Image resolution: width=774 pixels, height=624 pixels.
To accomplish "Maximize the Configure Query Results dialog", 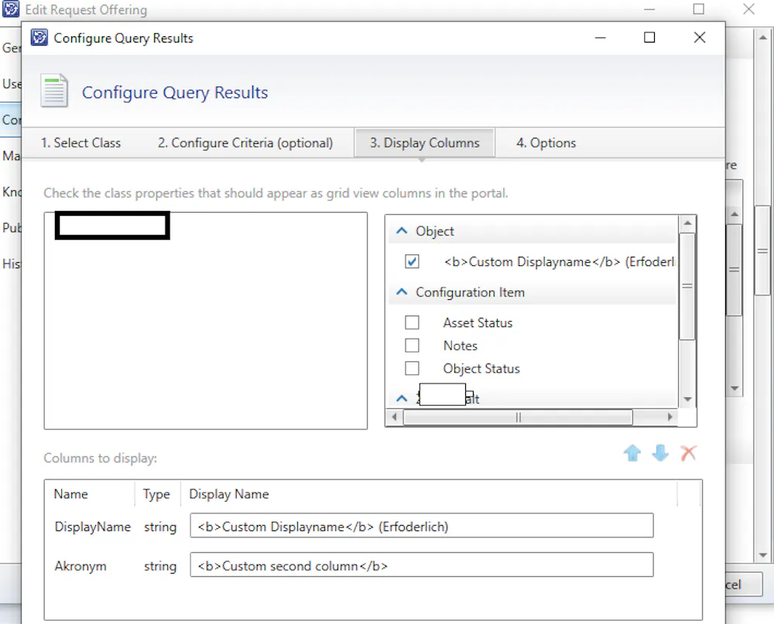I will (x=649, y=37).
